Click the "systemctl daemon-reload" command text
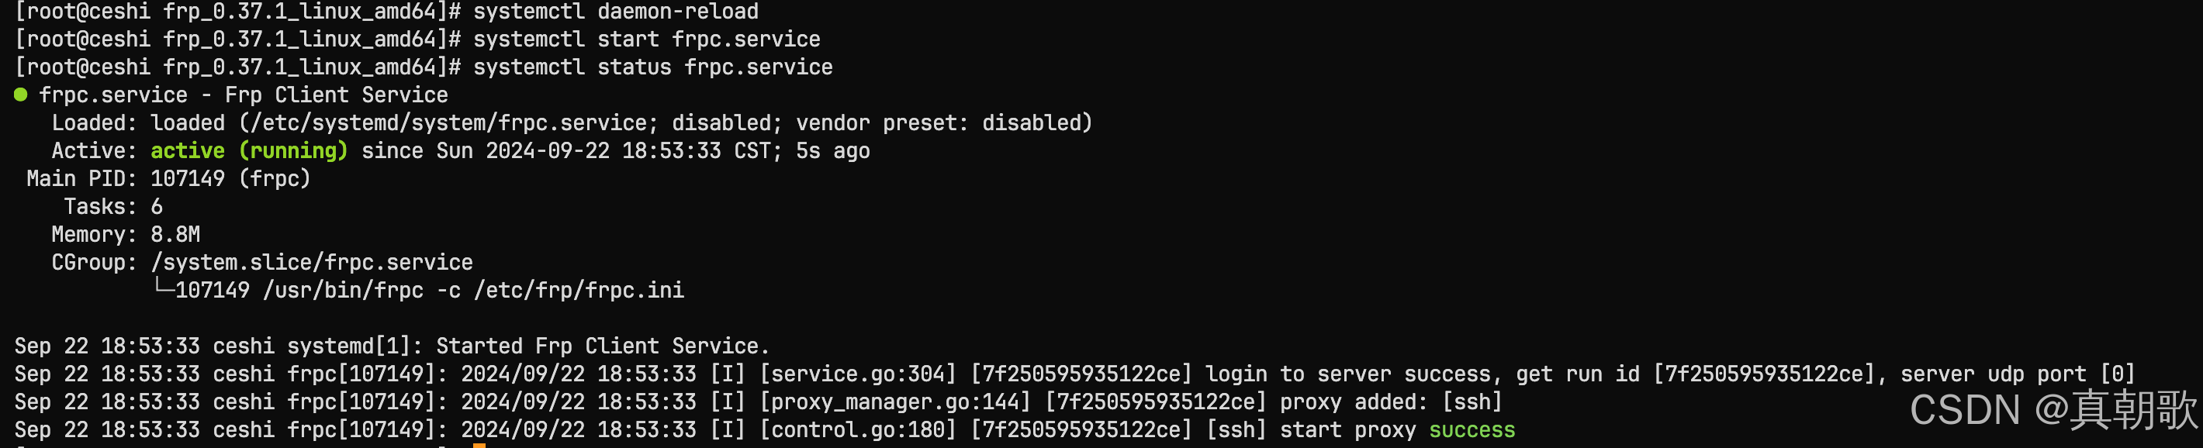 [615, 12]
